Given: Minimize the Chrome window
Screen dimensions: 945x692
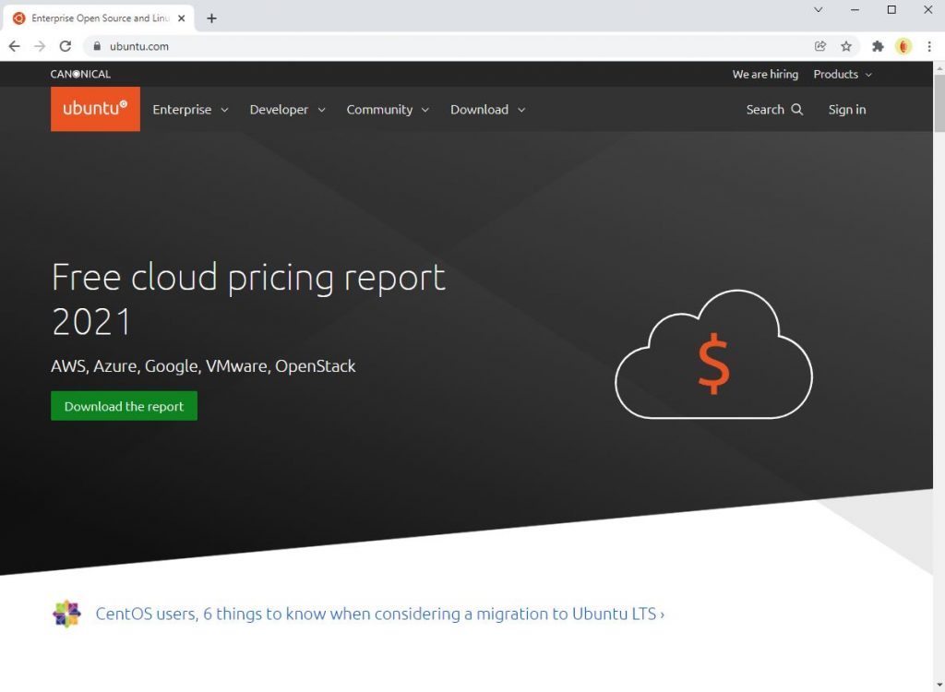Looking at the screenshot, I should pyautogui.click(x=855, y=9).
